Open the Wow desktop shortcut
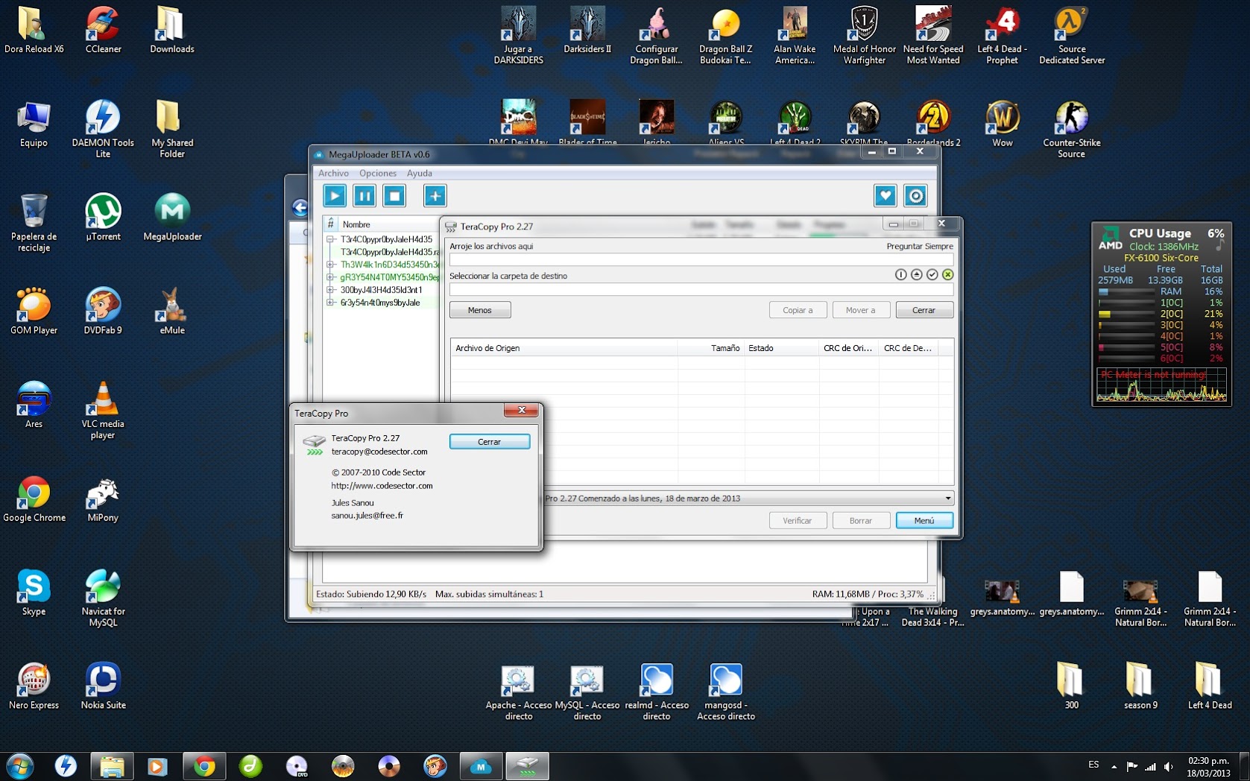1250x781 pixels. click(x=1003, y=124)
